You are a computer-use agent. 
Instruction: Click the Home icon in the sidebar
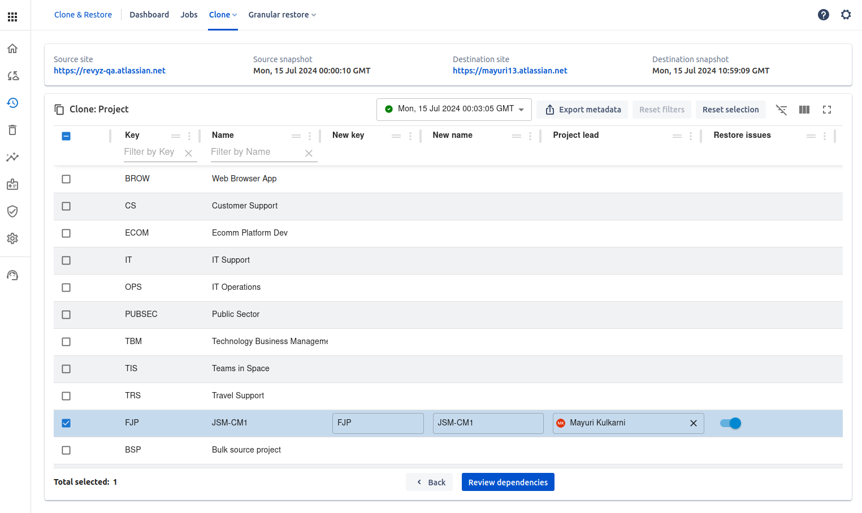point(12,49)
